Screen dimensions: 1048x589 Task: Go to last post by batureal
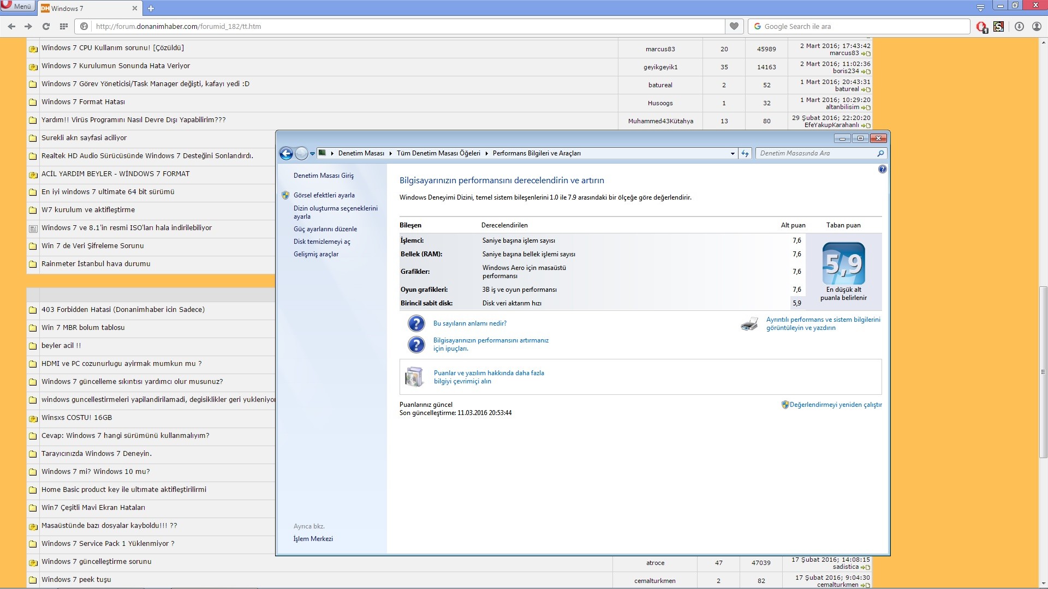point(867,89)
